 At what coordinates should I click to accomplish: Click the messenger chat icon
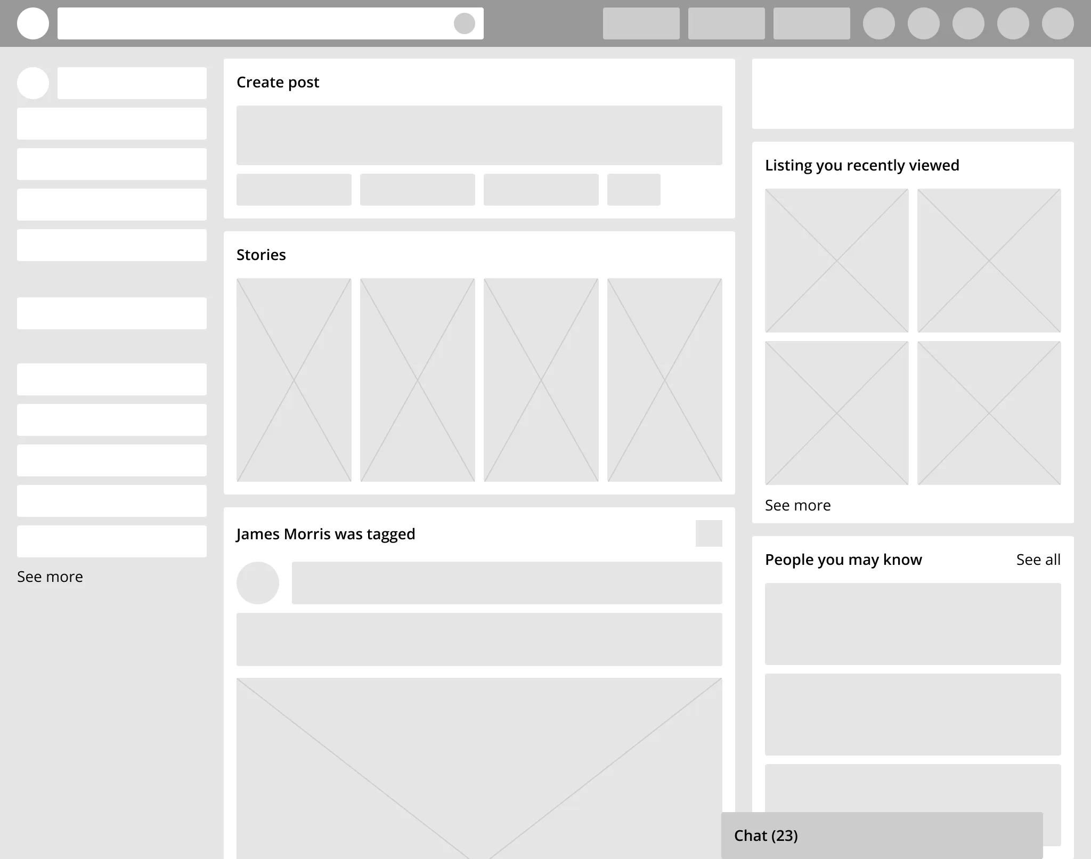[883, 835]
